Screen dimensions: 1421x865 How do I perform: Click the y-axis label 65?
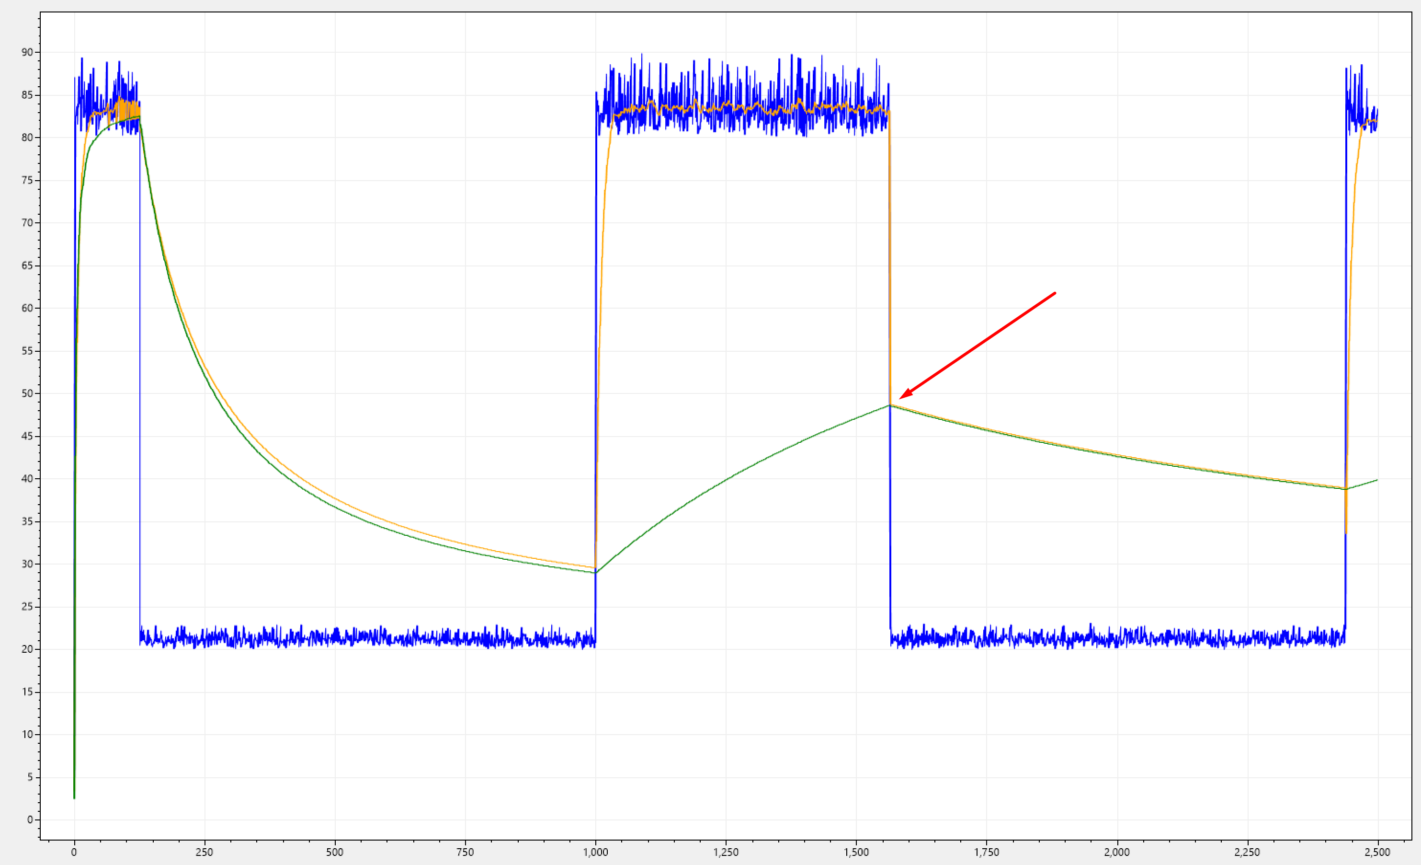pos(27,265)
